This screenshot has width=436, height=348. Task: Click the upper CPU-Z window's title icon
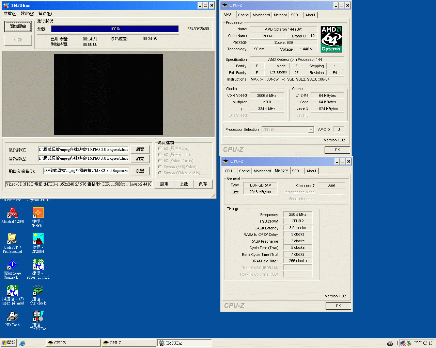coord(225,5)
